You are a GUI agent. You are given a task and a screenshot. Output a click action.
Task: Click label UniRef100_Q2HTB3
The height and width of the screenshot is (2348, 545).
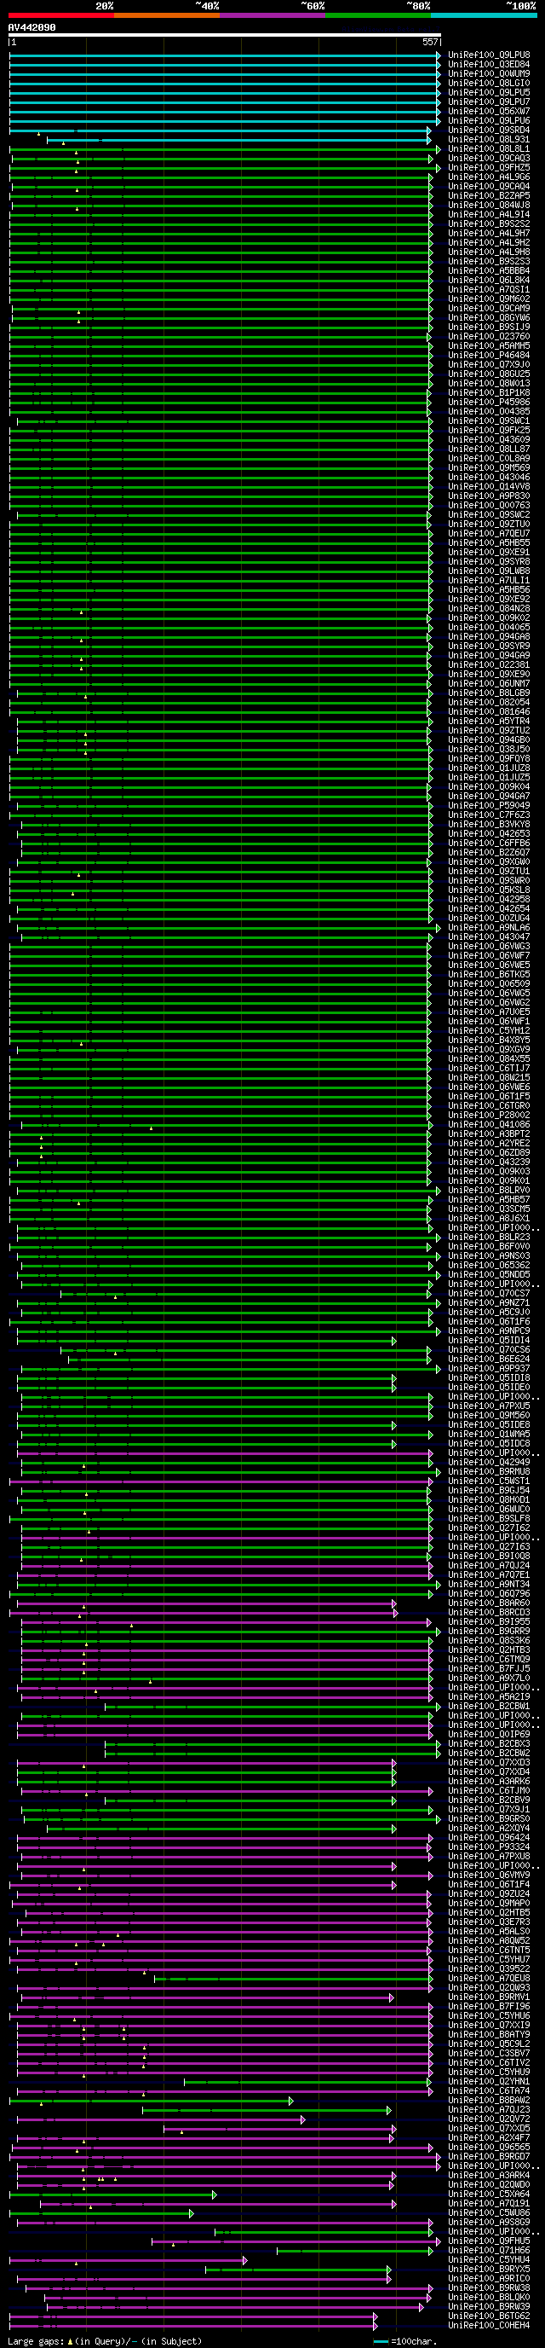(489, 1649)
